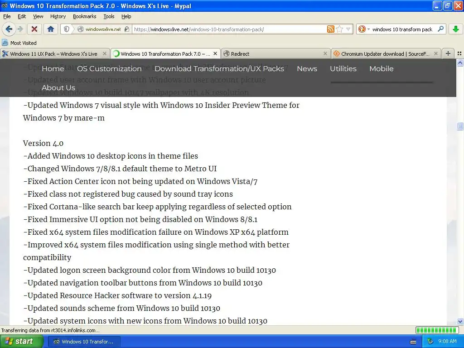Image resolution: width=464 pixels, height=348 pixels.
Task: Open the address bar history dropdown arrow
Action: tap(348, 29)
